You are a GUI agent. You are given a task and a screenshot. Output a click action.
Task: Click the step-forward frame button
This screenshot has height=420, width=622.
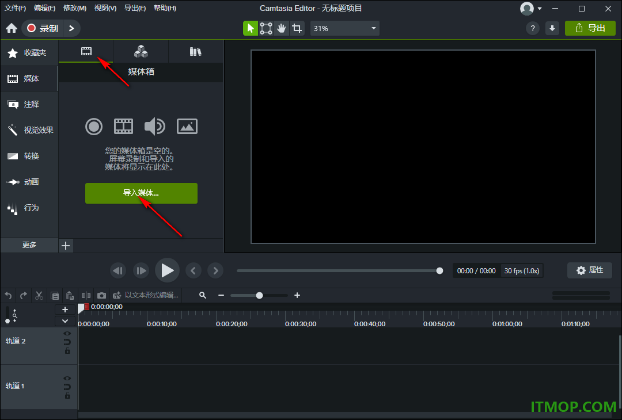141,270
